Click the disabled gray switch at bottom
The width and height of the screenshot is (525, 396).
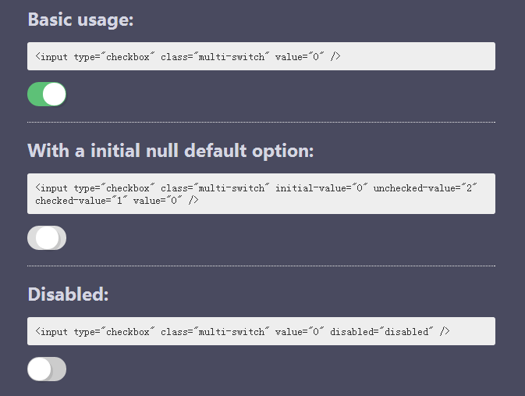coord(47,369)
